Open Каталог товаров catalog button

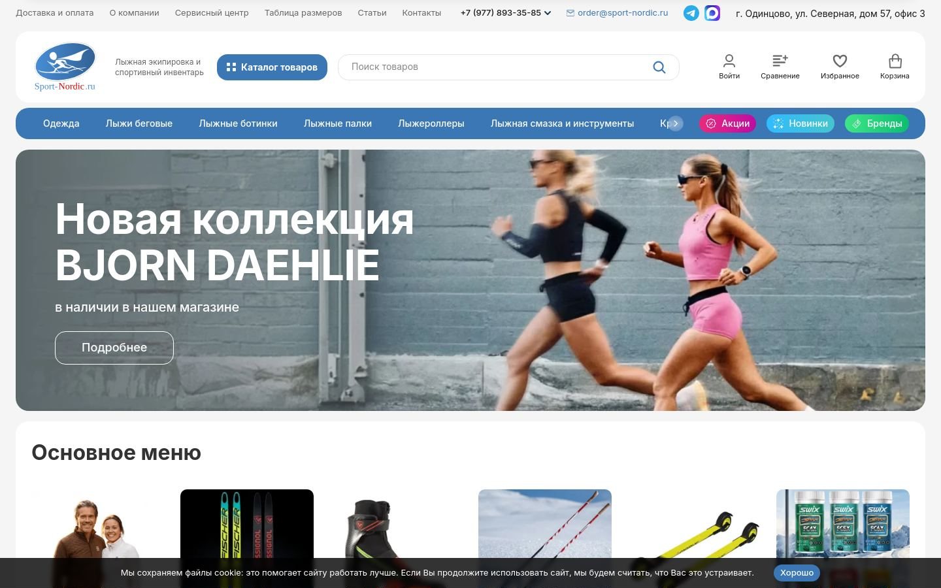[x=272, y=67]
